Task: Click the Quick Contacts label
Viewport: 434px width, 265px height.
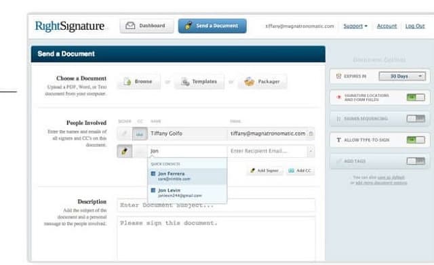Action: click(x=165, y=164)
